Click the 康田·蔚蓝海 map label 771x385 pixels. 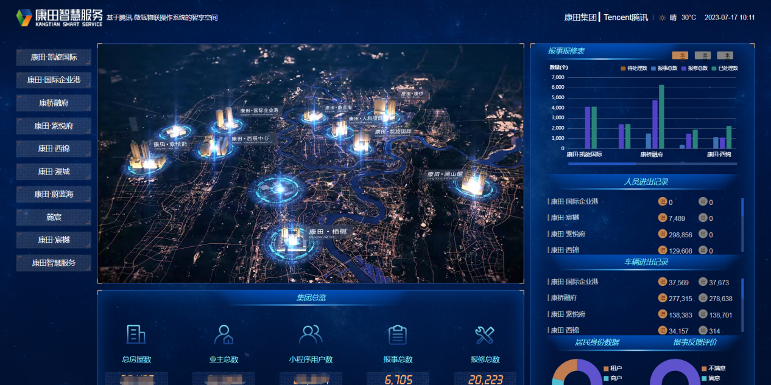click(338, 108)
